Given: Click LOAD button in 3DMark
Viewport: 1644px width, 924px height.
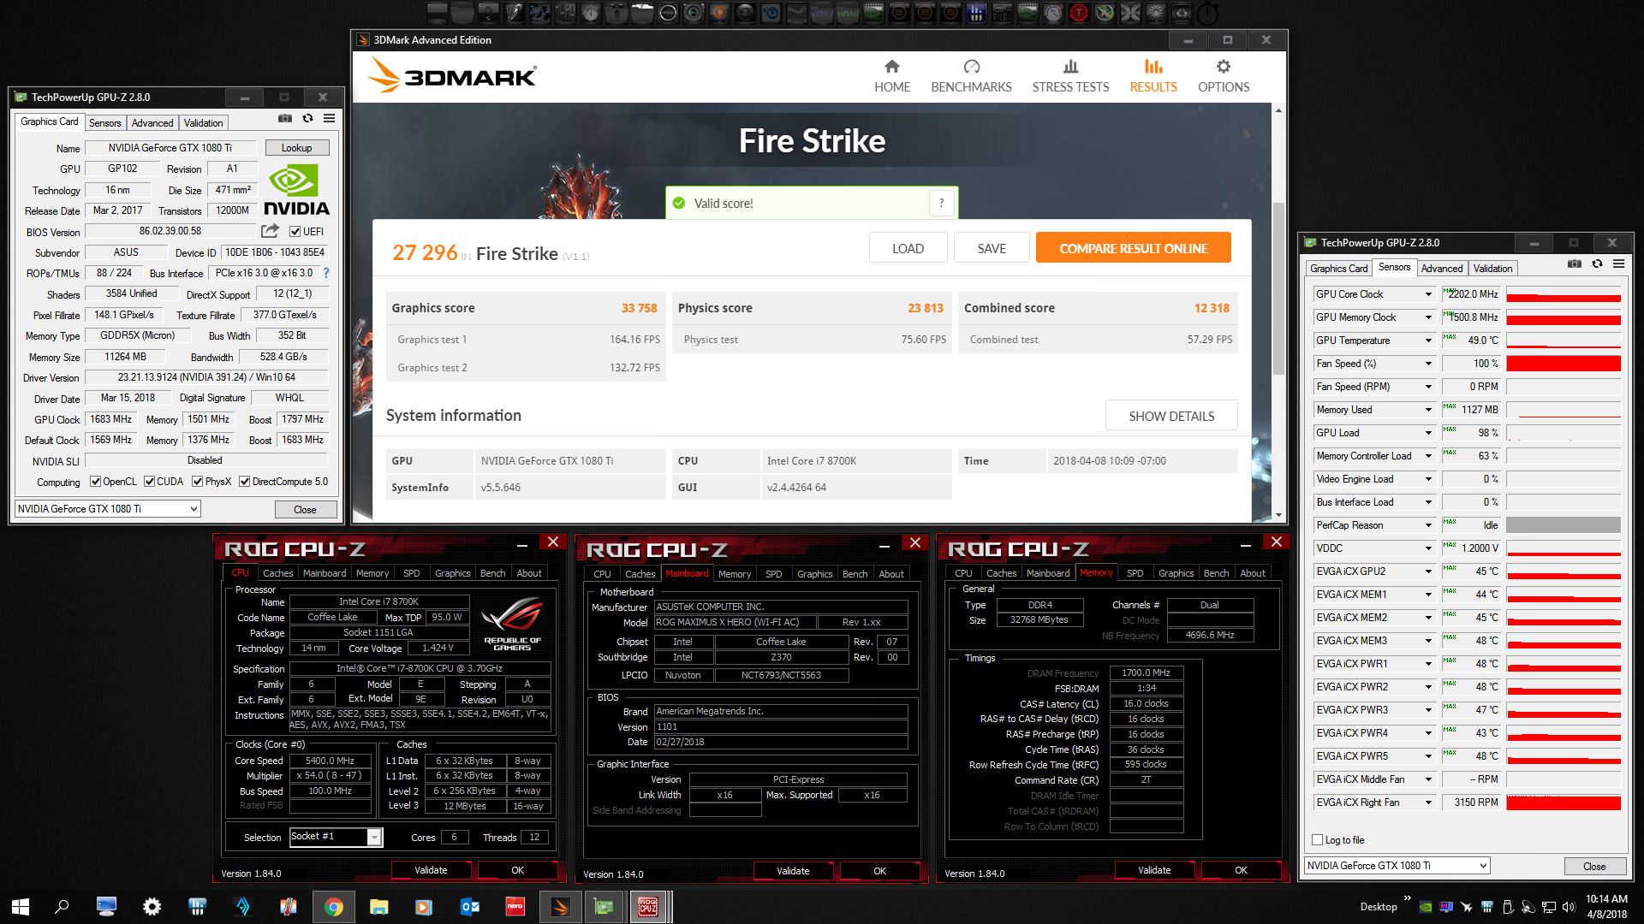Looking at the screenshot, I should (x=908, y=248).
